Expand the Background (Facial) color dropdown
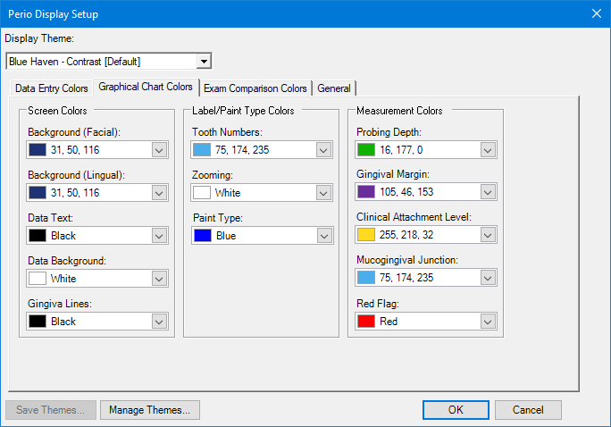 coord(158,150)
